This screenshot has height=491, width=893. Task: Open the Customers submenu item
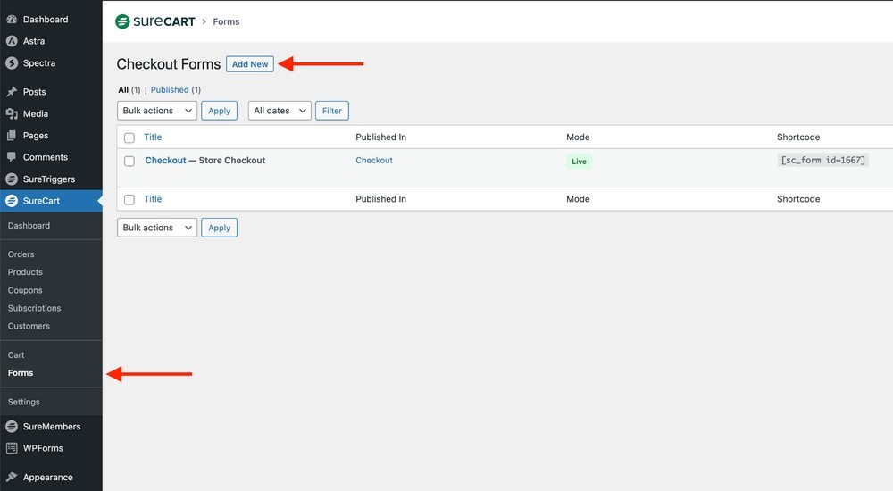click(x=29, y=326)
